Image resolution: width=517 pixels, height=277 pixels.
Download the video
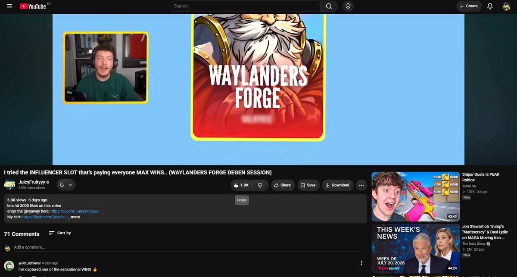click(x=337, y=185)
